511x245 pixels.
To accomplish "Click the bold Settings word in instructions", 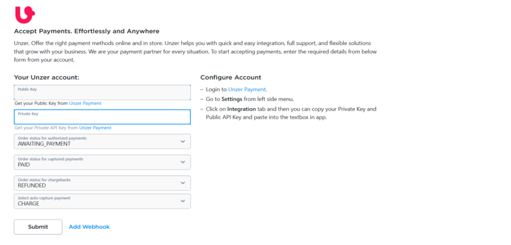I will (x=232, y=99).
